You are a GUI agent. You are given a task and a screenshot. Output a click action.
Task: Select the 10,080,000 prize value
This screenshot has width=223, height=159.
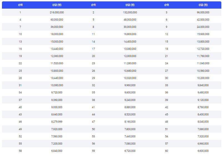(57, 85)
